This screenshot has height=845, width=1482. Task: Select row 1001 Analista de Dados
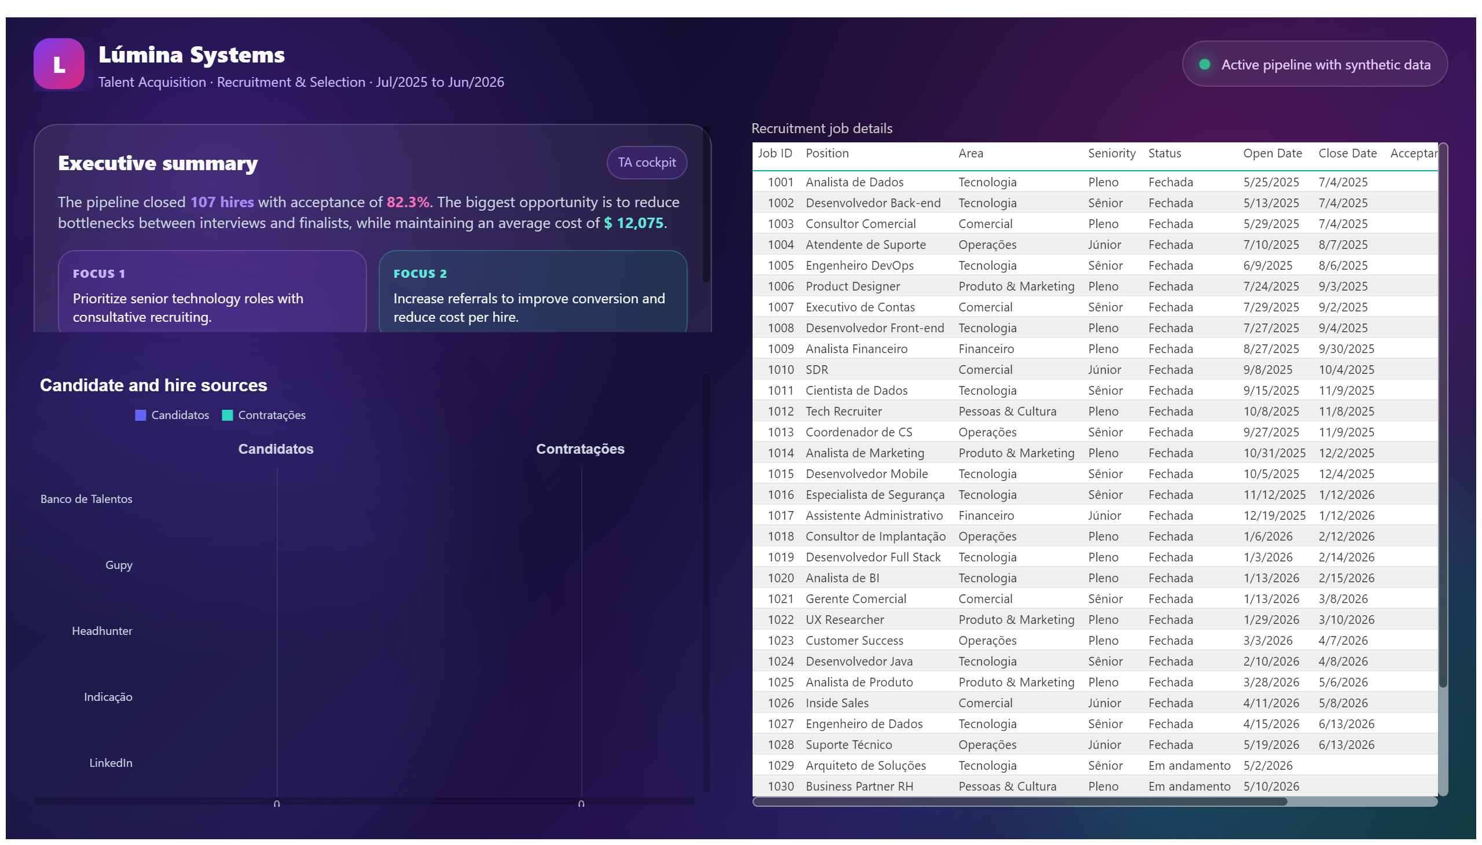[x=1095, y=182]
